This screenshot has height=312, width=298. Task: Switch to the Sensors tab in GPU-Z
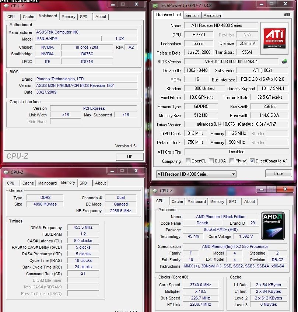[192, 15]
